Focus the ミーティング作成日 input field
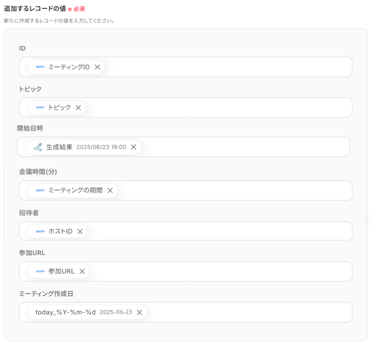370x345 pixels. coord(186,312)
